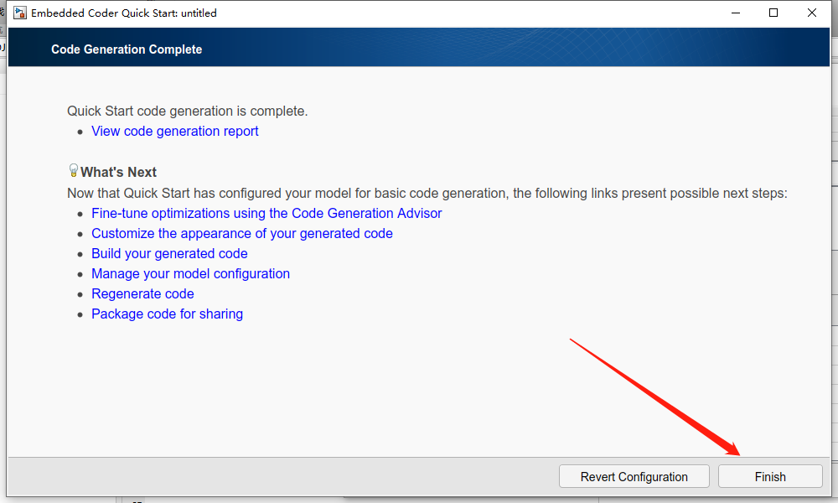Open Customize the appearance of generated code
838x503 pixels.
242,234
